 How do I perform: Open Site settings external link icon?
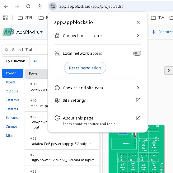point(138,100)
